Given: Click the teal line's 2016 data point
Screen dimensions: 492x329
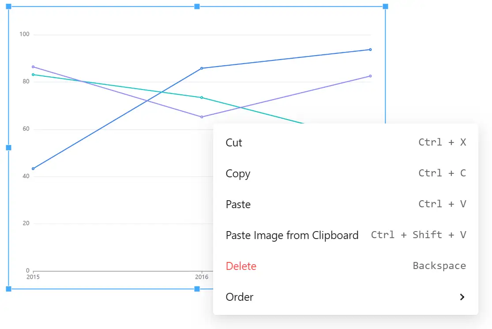Looking at the screenshot, I should pyautogui.click(x=202, y=97).
